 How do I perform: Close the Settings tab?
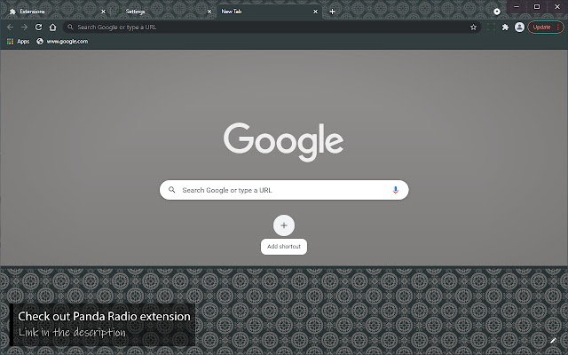tap(209, 12)
